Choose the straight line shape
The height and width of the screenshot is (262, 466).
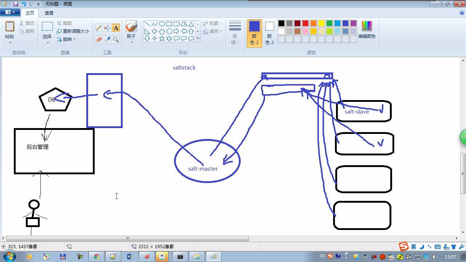147,24
